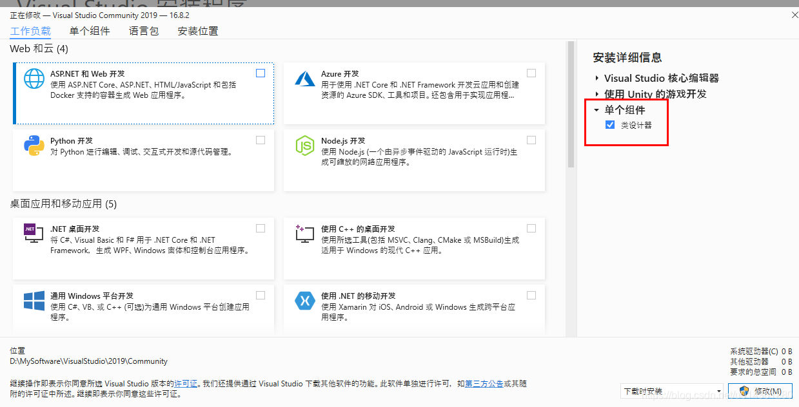Click the 系统驱动器(C) size entry

761,352
